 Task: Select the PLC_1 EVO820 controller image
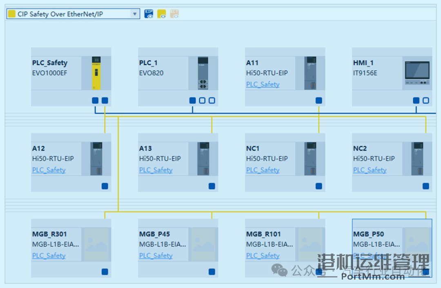point(203,74)
